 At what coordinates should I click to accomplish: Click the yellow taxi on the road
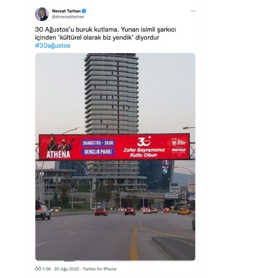point(184,211)
